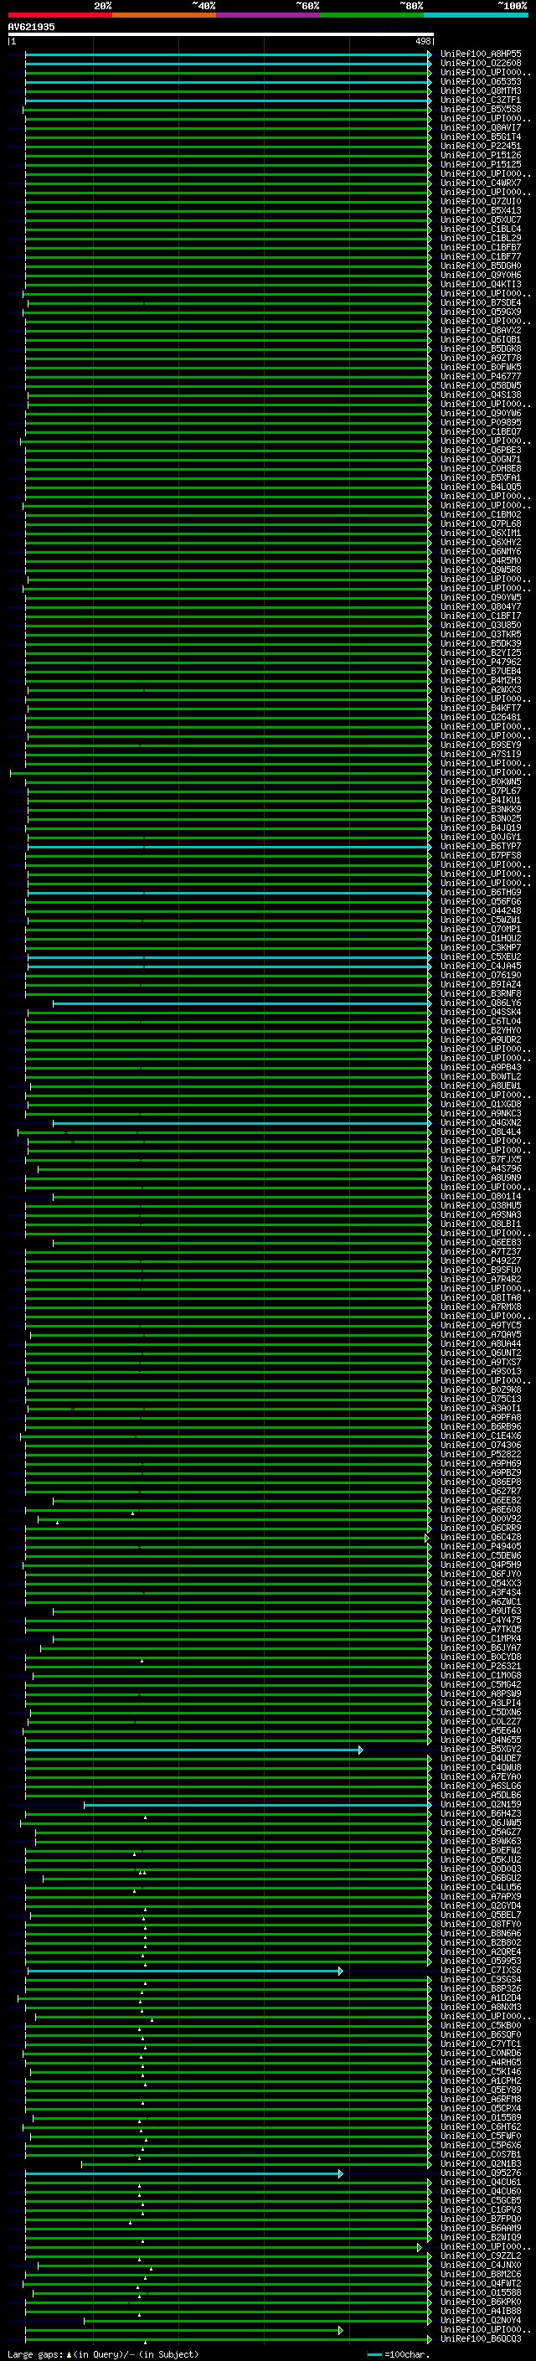Click the green ~80% identity legend segment
This screenshot has width=536, height=2361.
click(x=372, y=15)
